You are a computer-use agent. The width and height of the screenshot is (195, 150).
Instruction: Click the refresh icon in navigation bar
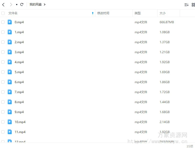[x=22, y=4]
